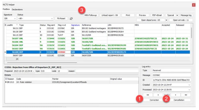The width and height of the screenshot is (199, 110).
Task: Click Open arrivals : 11 button
Action: point(181,20)
